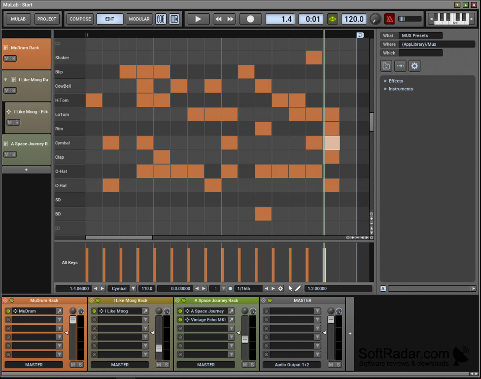Open the A Space Journey editor arrow
Viewport: 481px width, 379px height.
point(231,311)
